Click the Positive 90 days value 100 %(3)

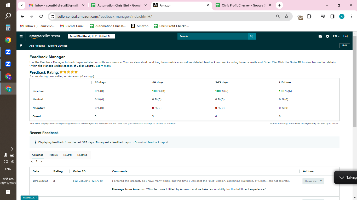click(x=158, y=91)
